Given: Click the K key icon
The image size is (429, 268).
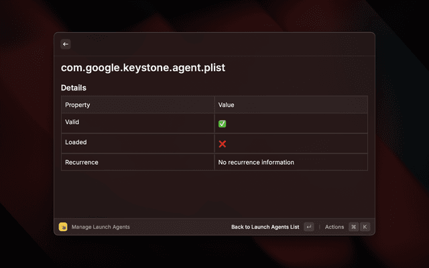Looking at the screenshot, I should (365, 227).
